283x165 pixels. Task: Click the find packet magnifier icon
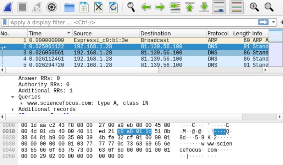131,7
